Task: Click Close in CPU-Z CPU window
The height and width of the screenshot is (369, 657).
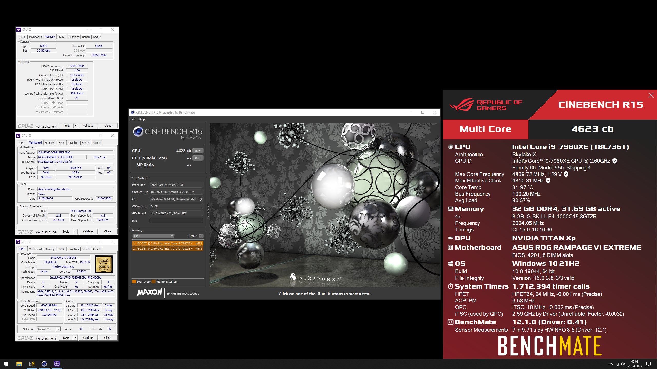Action: click(108, 338)
